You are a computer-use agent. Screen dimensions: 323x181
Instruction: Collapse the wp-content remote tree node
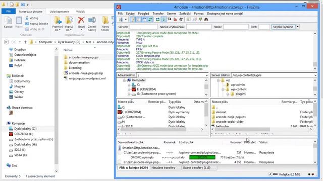click(x=223, y=89)
